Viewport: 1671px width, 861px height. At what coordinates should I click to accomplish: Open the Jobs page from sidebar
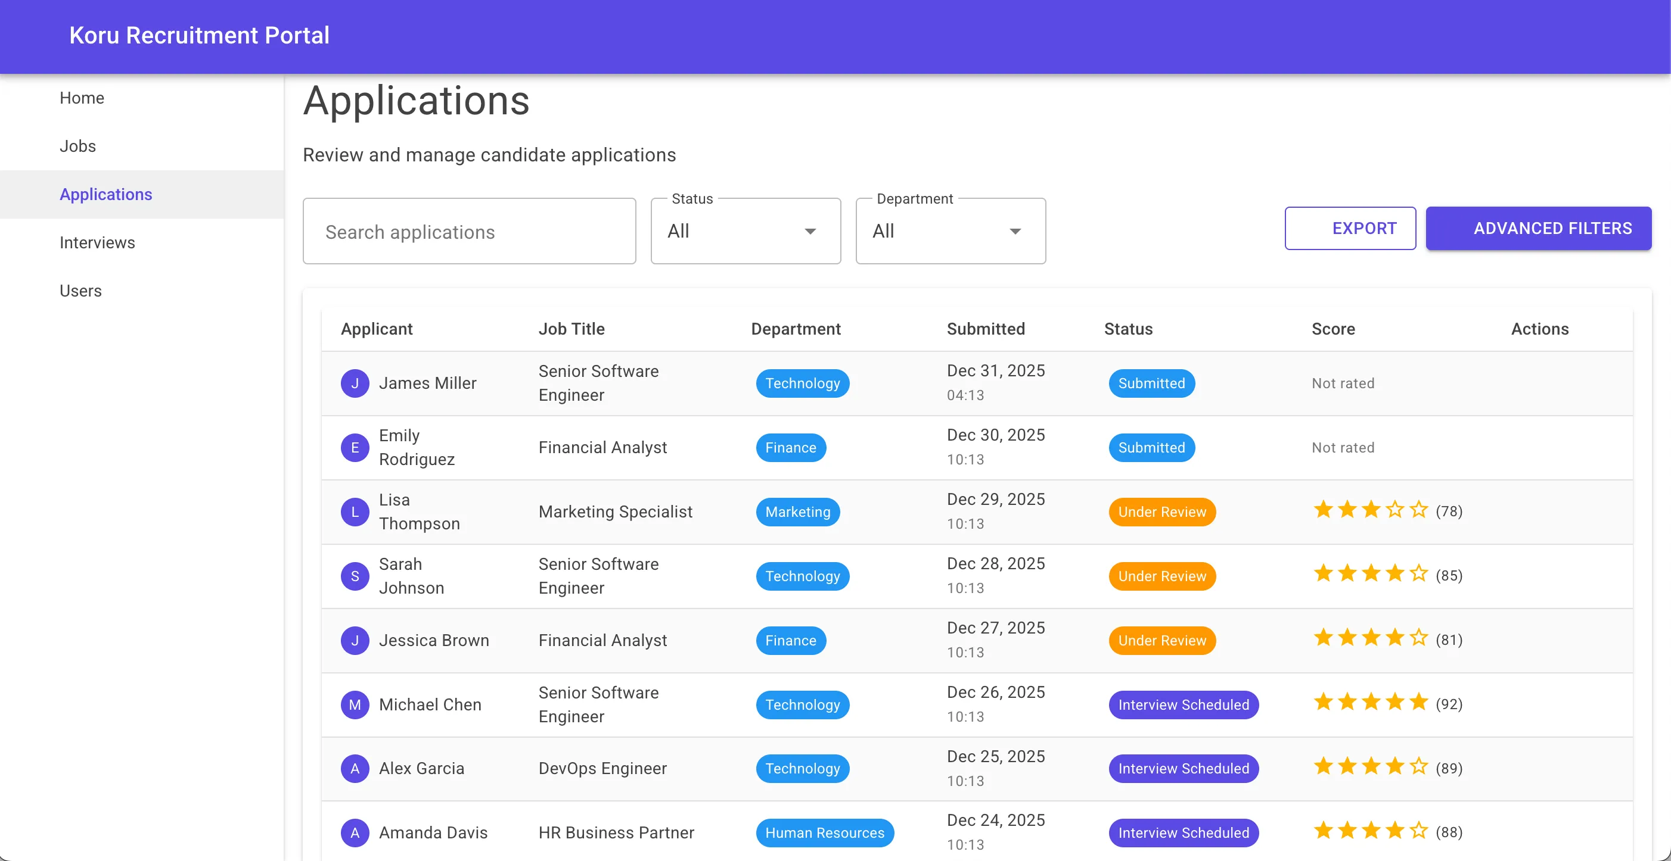tap(77, 146)
